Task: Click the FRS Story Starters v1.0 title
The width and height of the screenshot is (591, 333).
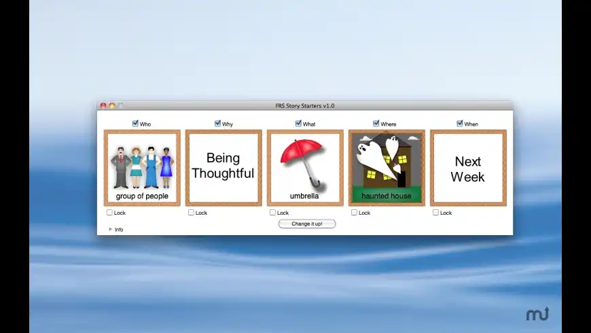Action: point(305,106)
